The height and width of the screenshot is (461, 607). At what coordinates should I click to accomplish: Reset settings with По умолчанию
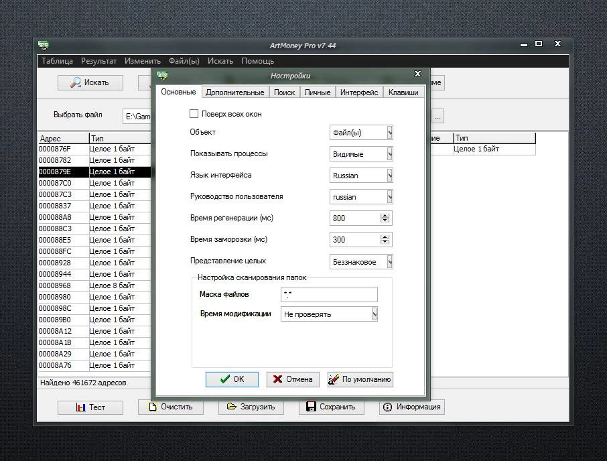(360, 379)
